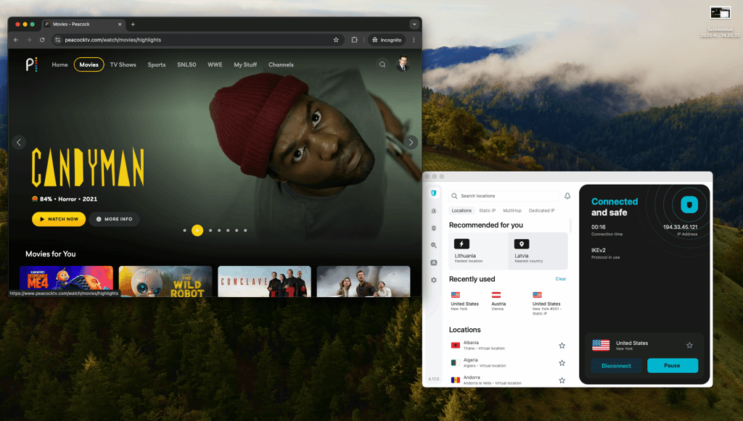This screenshot has height=421, width=743.
Task: Click the IP address 194.33.45.121
Action: (x=680, y=227)
